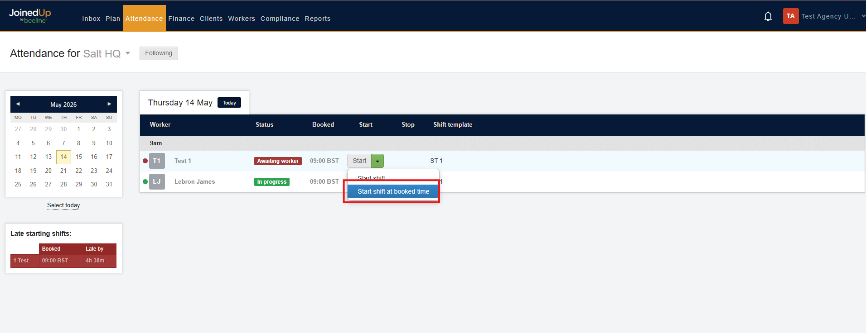
Task: Click 09:00 BST booked time for Lebron James
Action: tap(324, 181)
